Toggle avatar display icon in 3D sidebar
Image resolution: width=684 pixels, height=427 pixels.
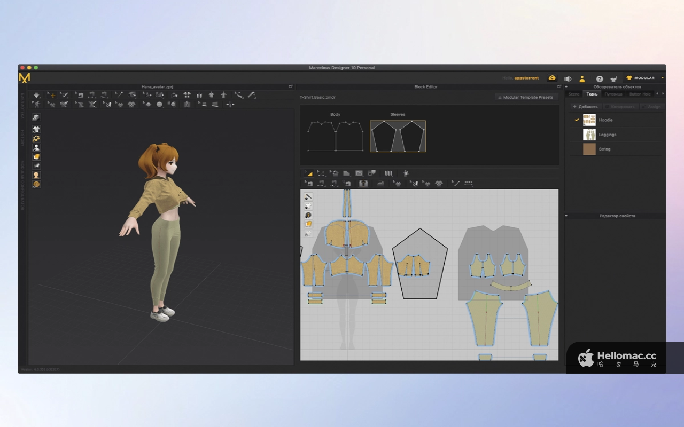(x=36, y=147)
